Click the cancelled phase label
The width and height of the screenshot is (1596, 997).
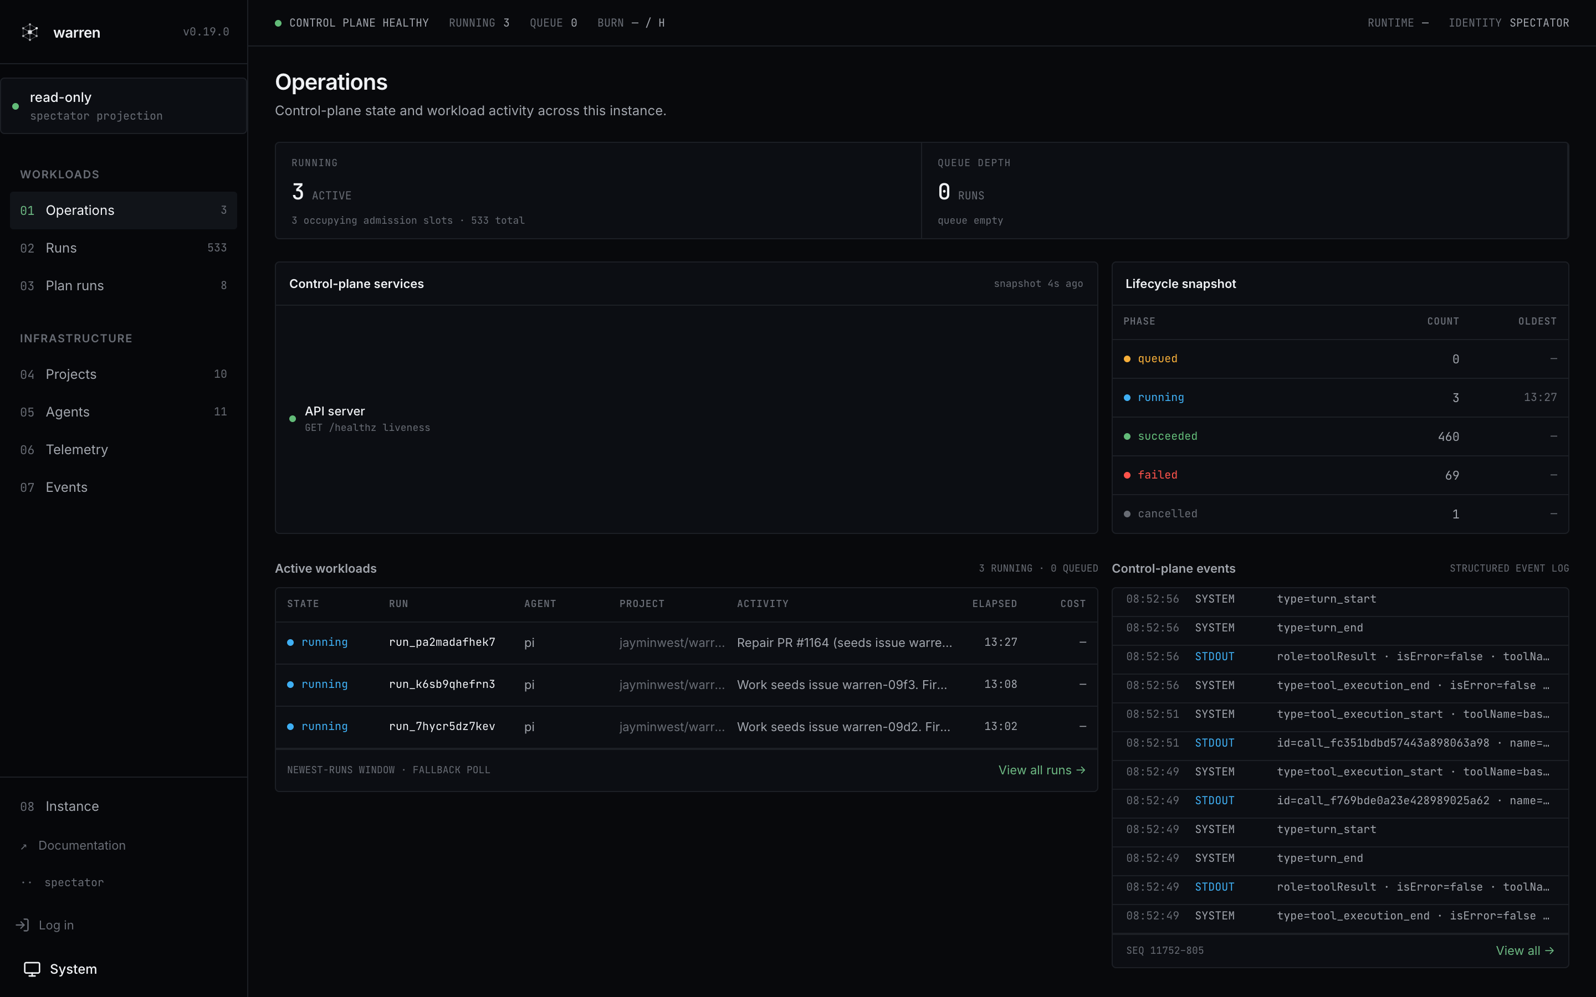1167,513
